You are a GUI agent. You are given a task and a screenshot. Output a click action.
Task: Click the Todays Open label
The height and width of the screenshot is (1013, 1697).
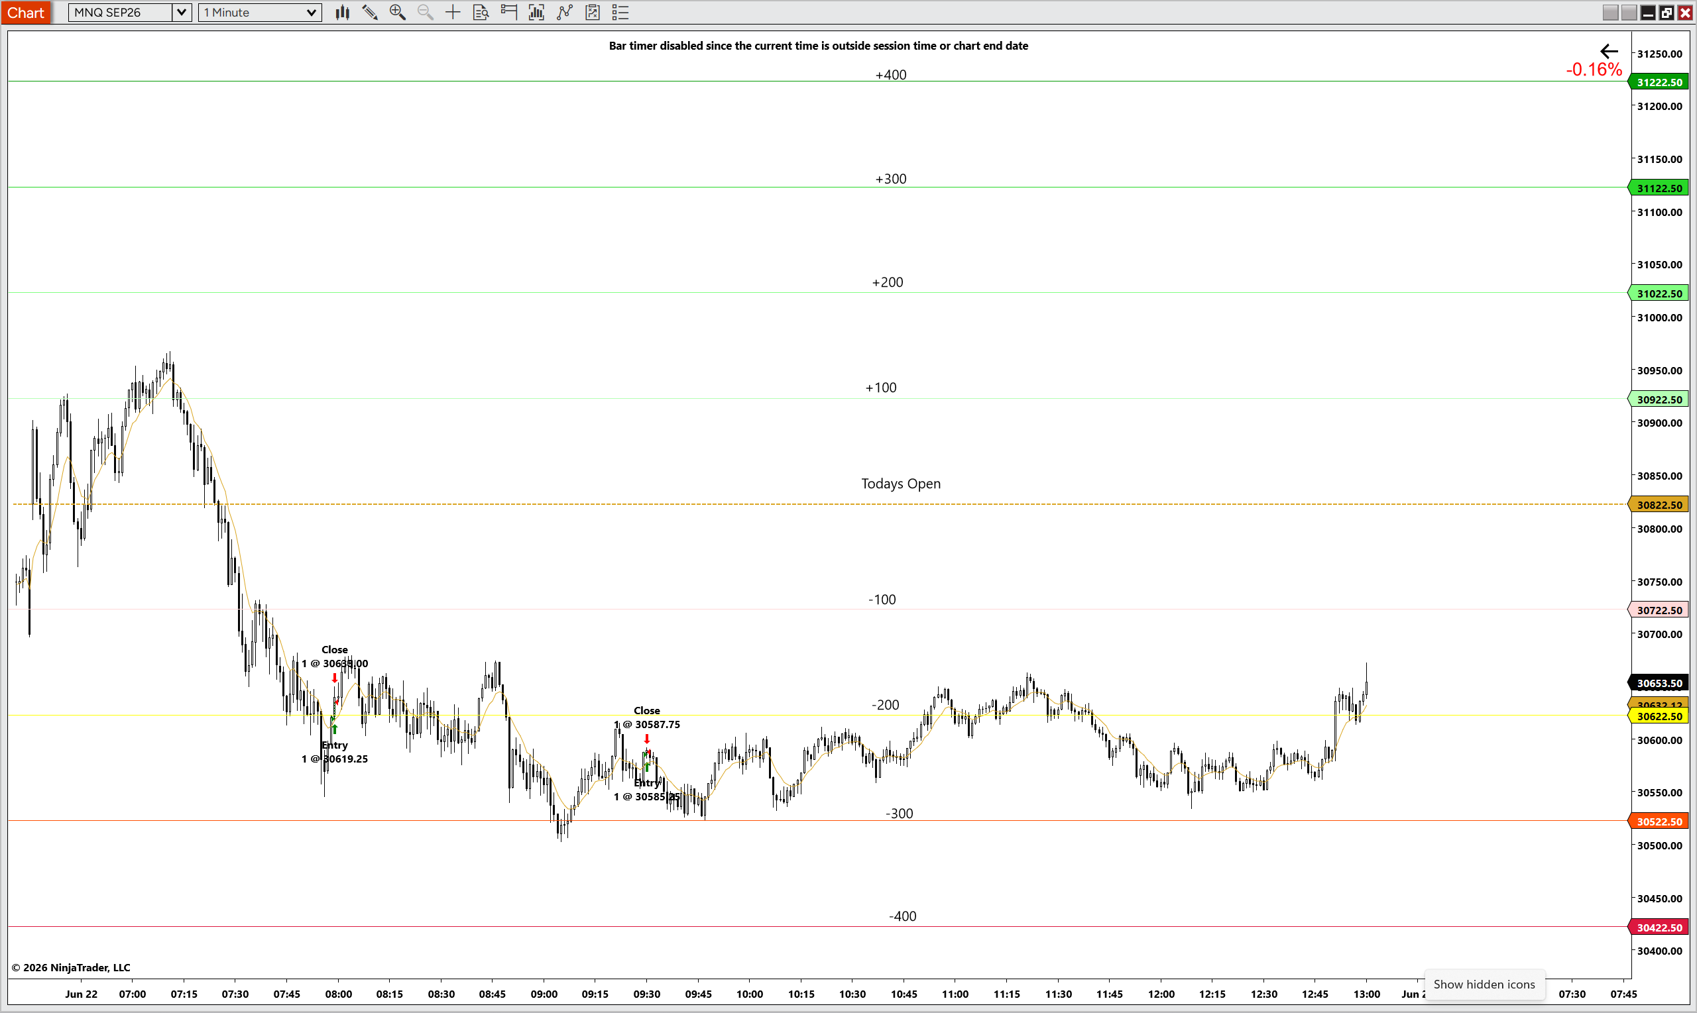pyautogui.click(x=901, y=483)
